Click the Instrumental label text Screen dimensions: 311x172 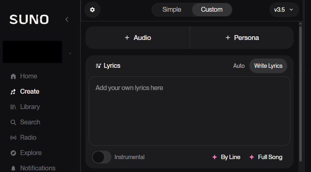[x=129, y=157]
